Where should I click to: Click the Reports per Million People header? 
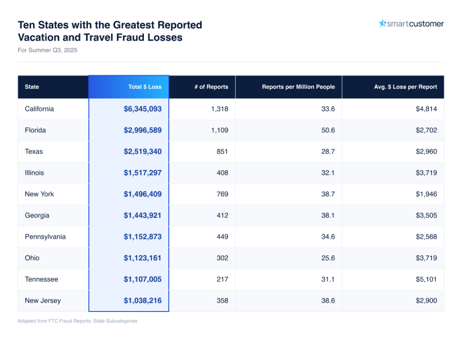289,87
